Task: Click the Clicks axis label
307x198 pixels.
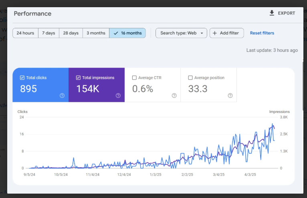Action: tap(22, 112)
